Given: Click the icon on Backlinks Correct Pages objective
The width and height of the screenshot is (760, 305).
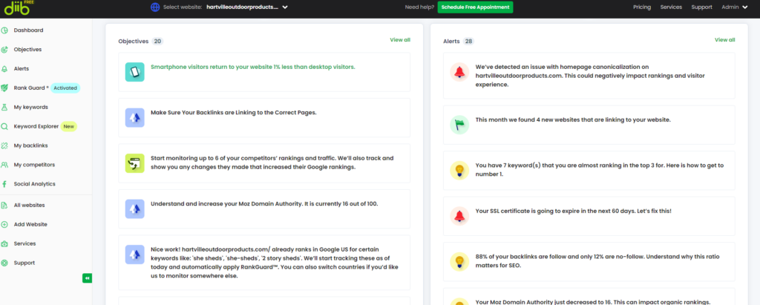Looking at the screenshot, I should (x=135, y=118).
